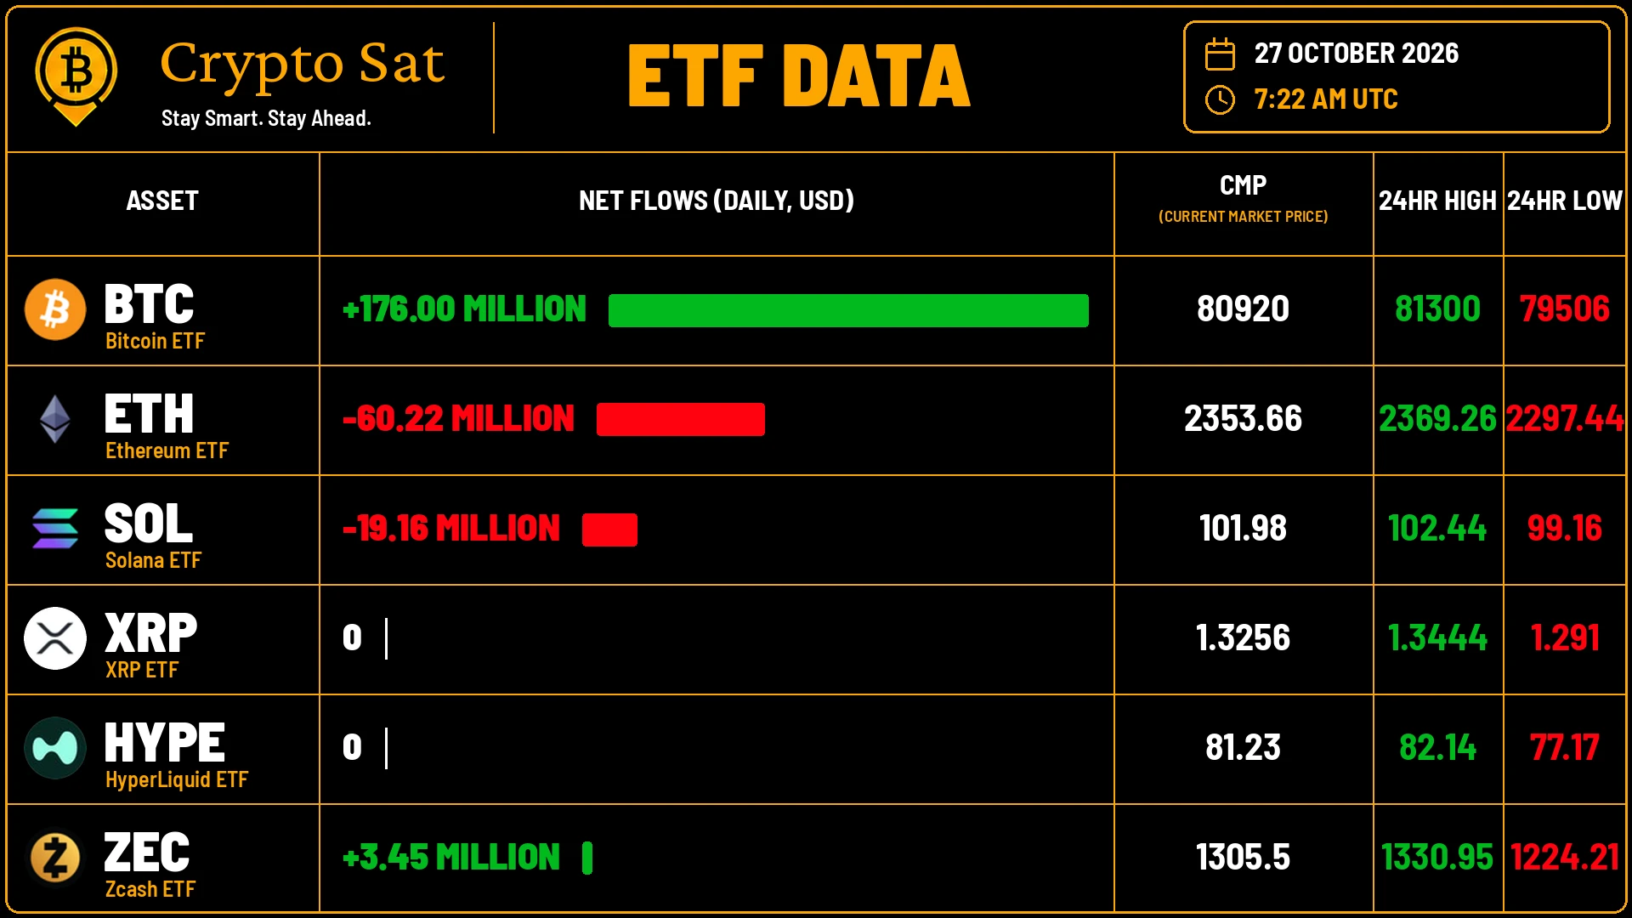The height and width of the screenshot is (918, 1632).
Task: Select the HyperLiquid teal logo icon
Action: pyautogui.click(x=55, y=748)
